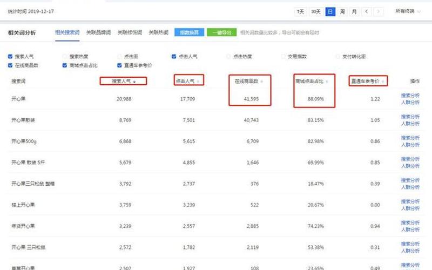Click the search term 开心果500g
Image resolution: width=432 pixels, height=270 pixels.
24,141
